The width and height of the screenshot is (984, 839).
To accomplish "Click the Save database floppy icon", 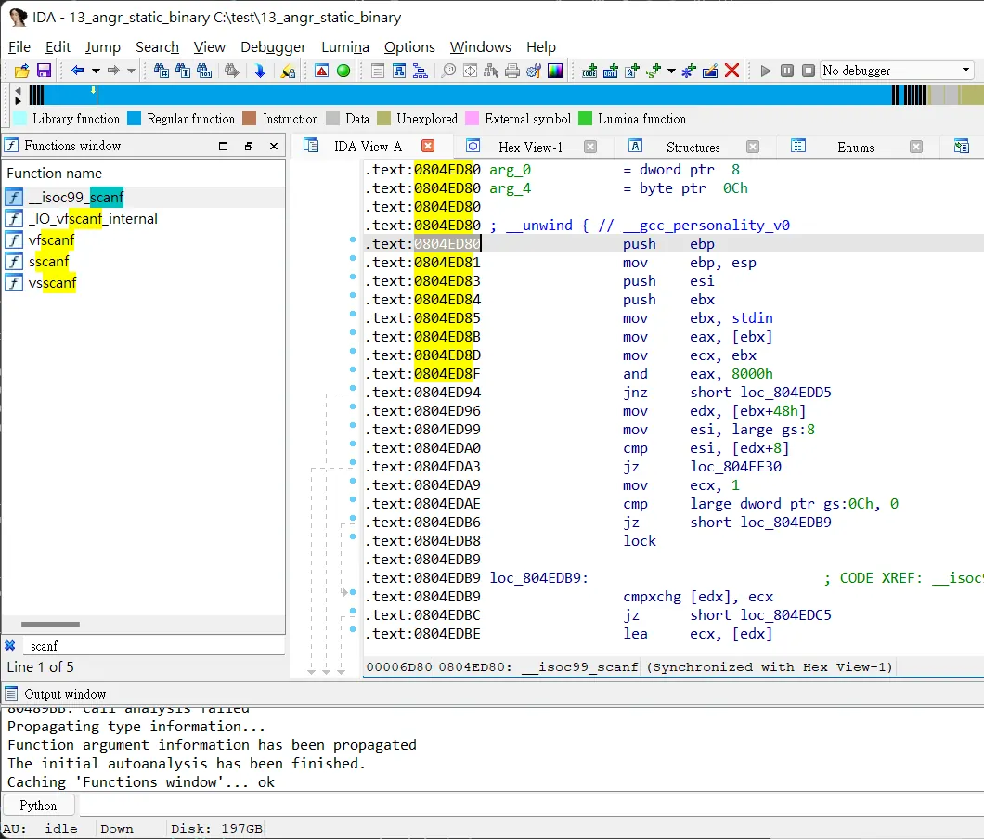I will [44, 71].
